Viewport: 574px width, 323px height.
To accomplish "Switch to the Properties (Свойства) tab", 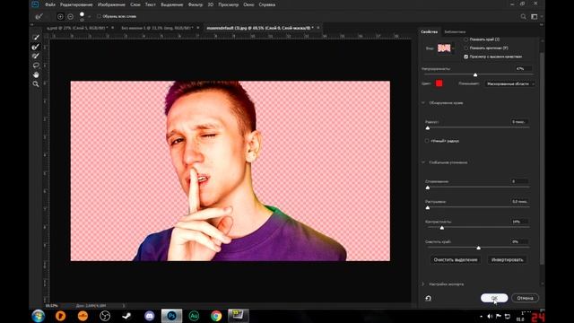I will [429, 32].
